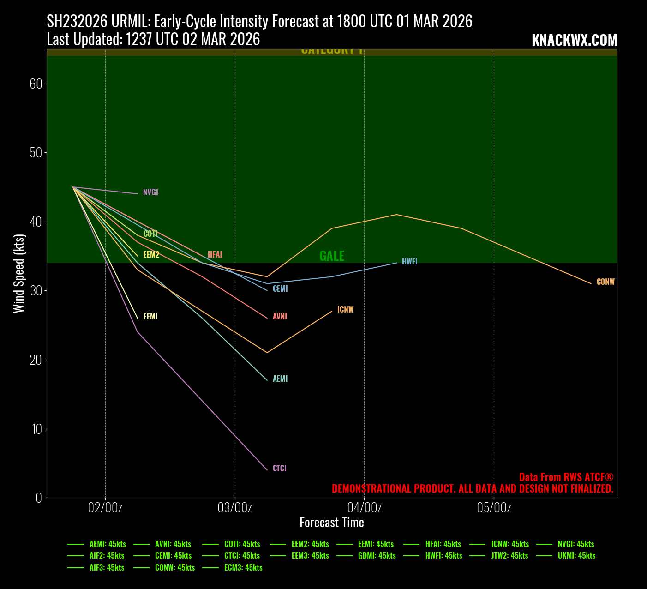Screen dimensions: 647x589
Task: Click the AVNI label at line end
Action: [x=280, y=317]
